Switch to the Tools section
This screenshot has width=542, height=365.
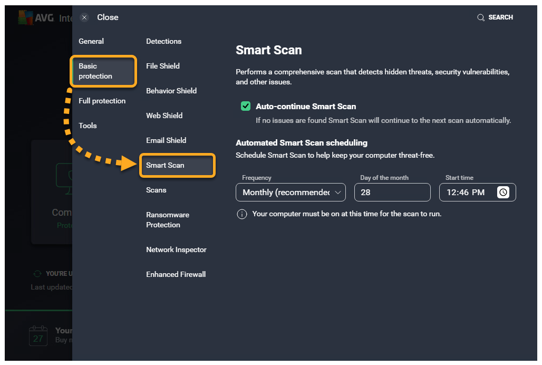88,126
